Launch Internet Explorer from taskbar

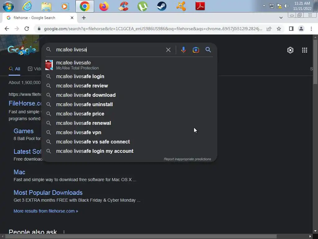click(27, 6)
